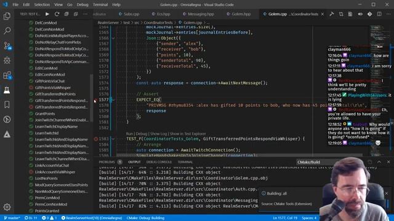394x221 pixels.
Task: Fold the Json::Object block at line 1566
Action: [x=113, y=38]
